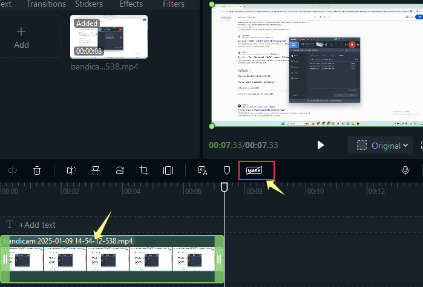The height and width of the screenshot is (287, 423).
Task: Open the Stickers tab
Action: click(x=88, y=4)
